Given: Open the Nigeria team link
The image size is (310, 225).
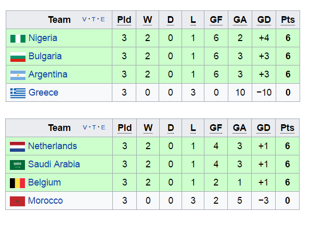Looking at the screenshot, I should pos(43,38).
